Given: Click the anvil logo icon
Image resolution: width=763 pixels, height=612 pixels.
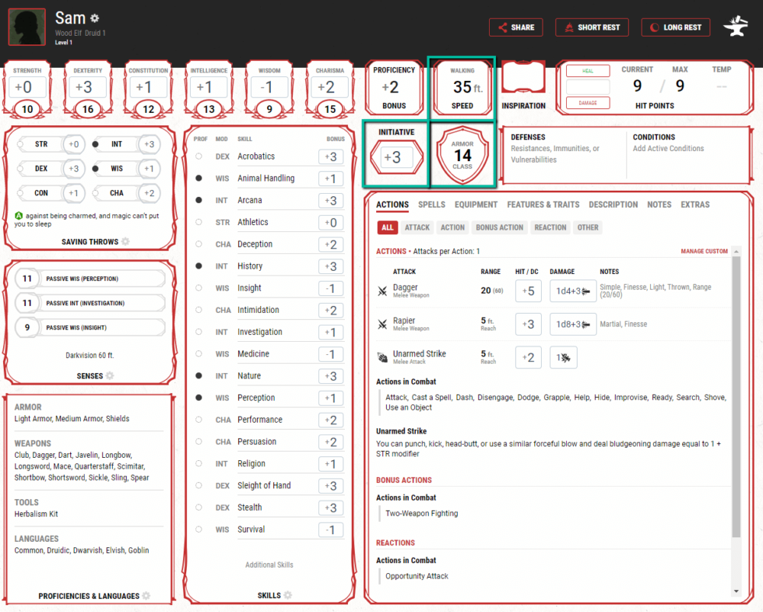Looking at the screenshot, I should click(x=735, y=26).
